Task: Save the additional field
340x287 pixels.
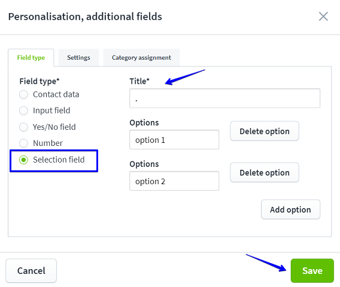Action: 312,271
